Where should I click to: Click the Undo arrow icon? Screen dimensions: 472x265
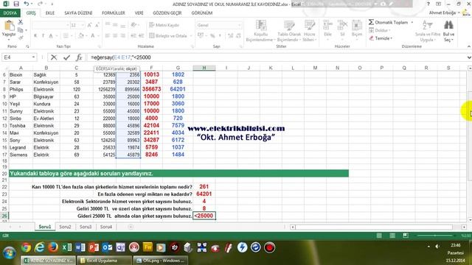coord(27,4)
